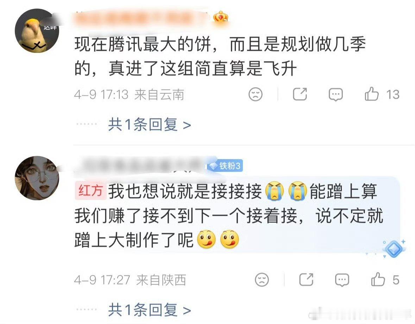Like the Shaanxi comment with 5 likes
This screenshot has width=415, height=324.
pos(378,280)
